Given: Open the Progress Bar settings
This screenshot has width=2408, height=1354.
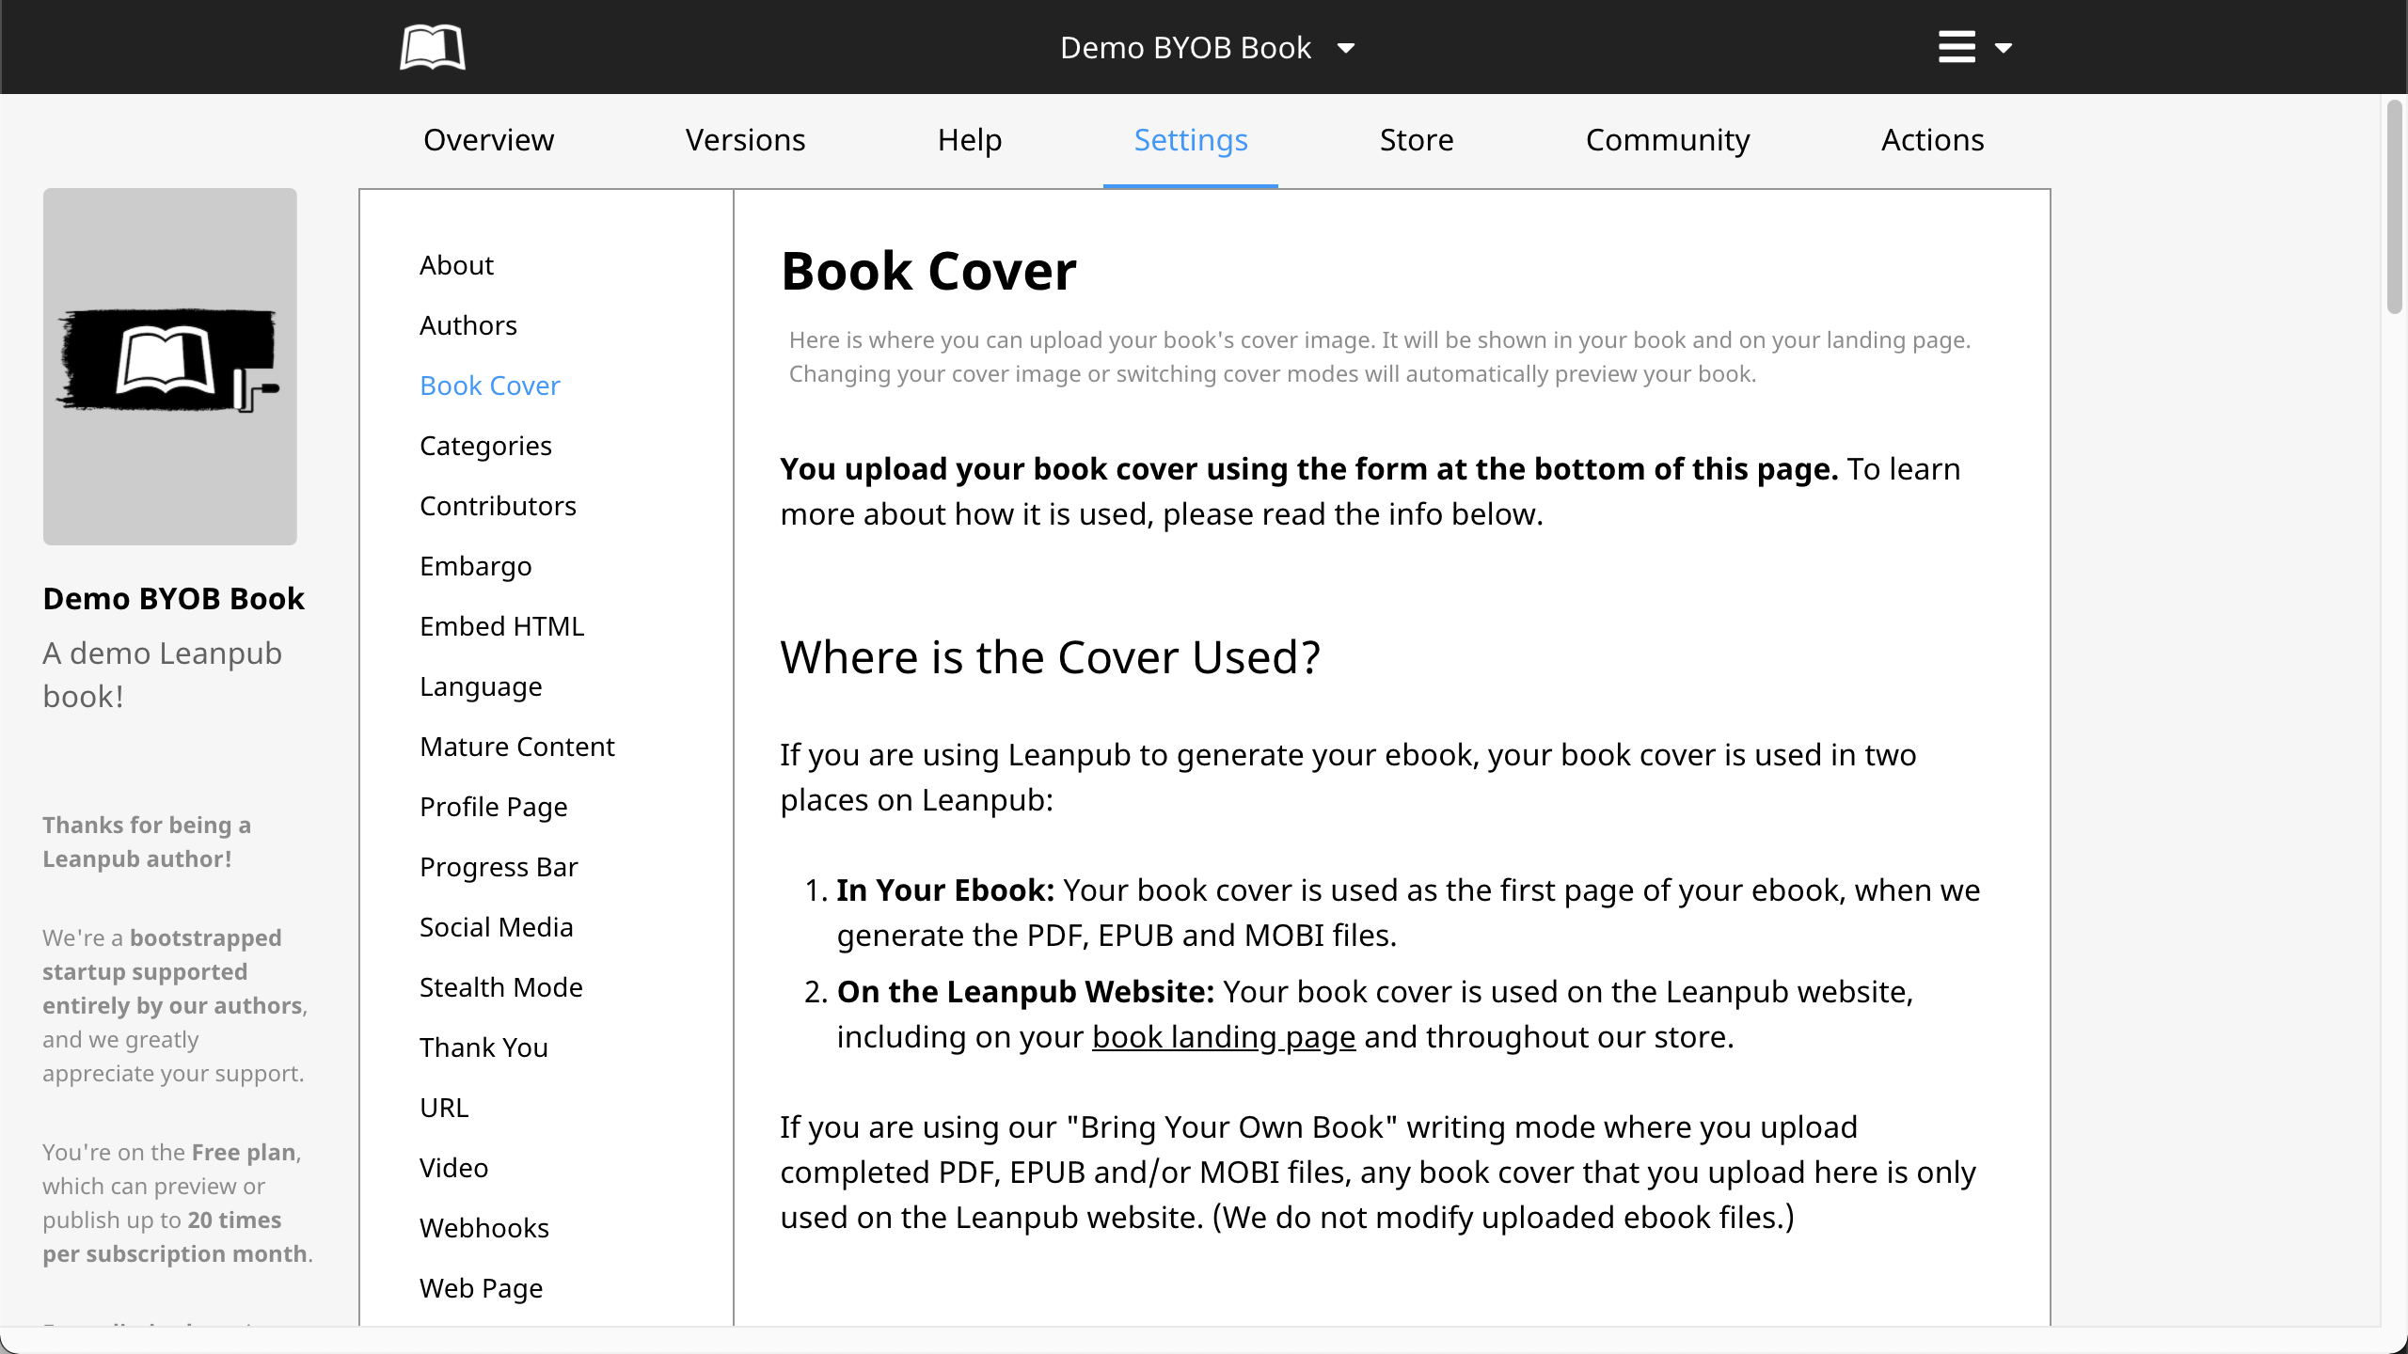Looking at the screenshot, I should point(499,867).
